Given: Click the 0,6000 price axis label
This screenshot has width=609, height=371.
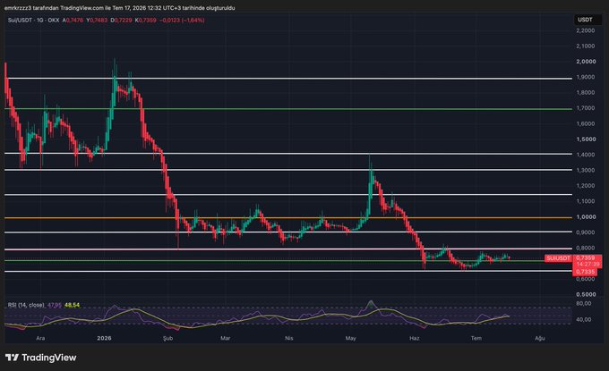Looking at the screenshot, I should click(586, 279).
